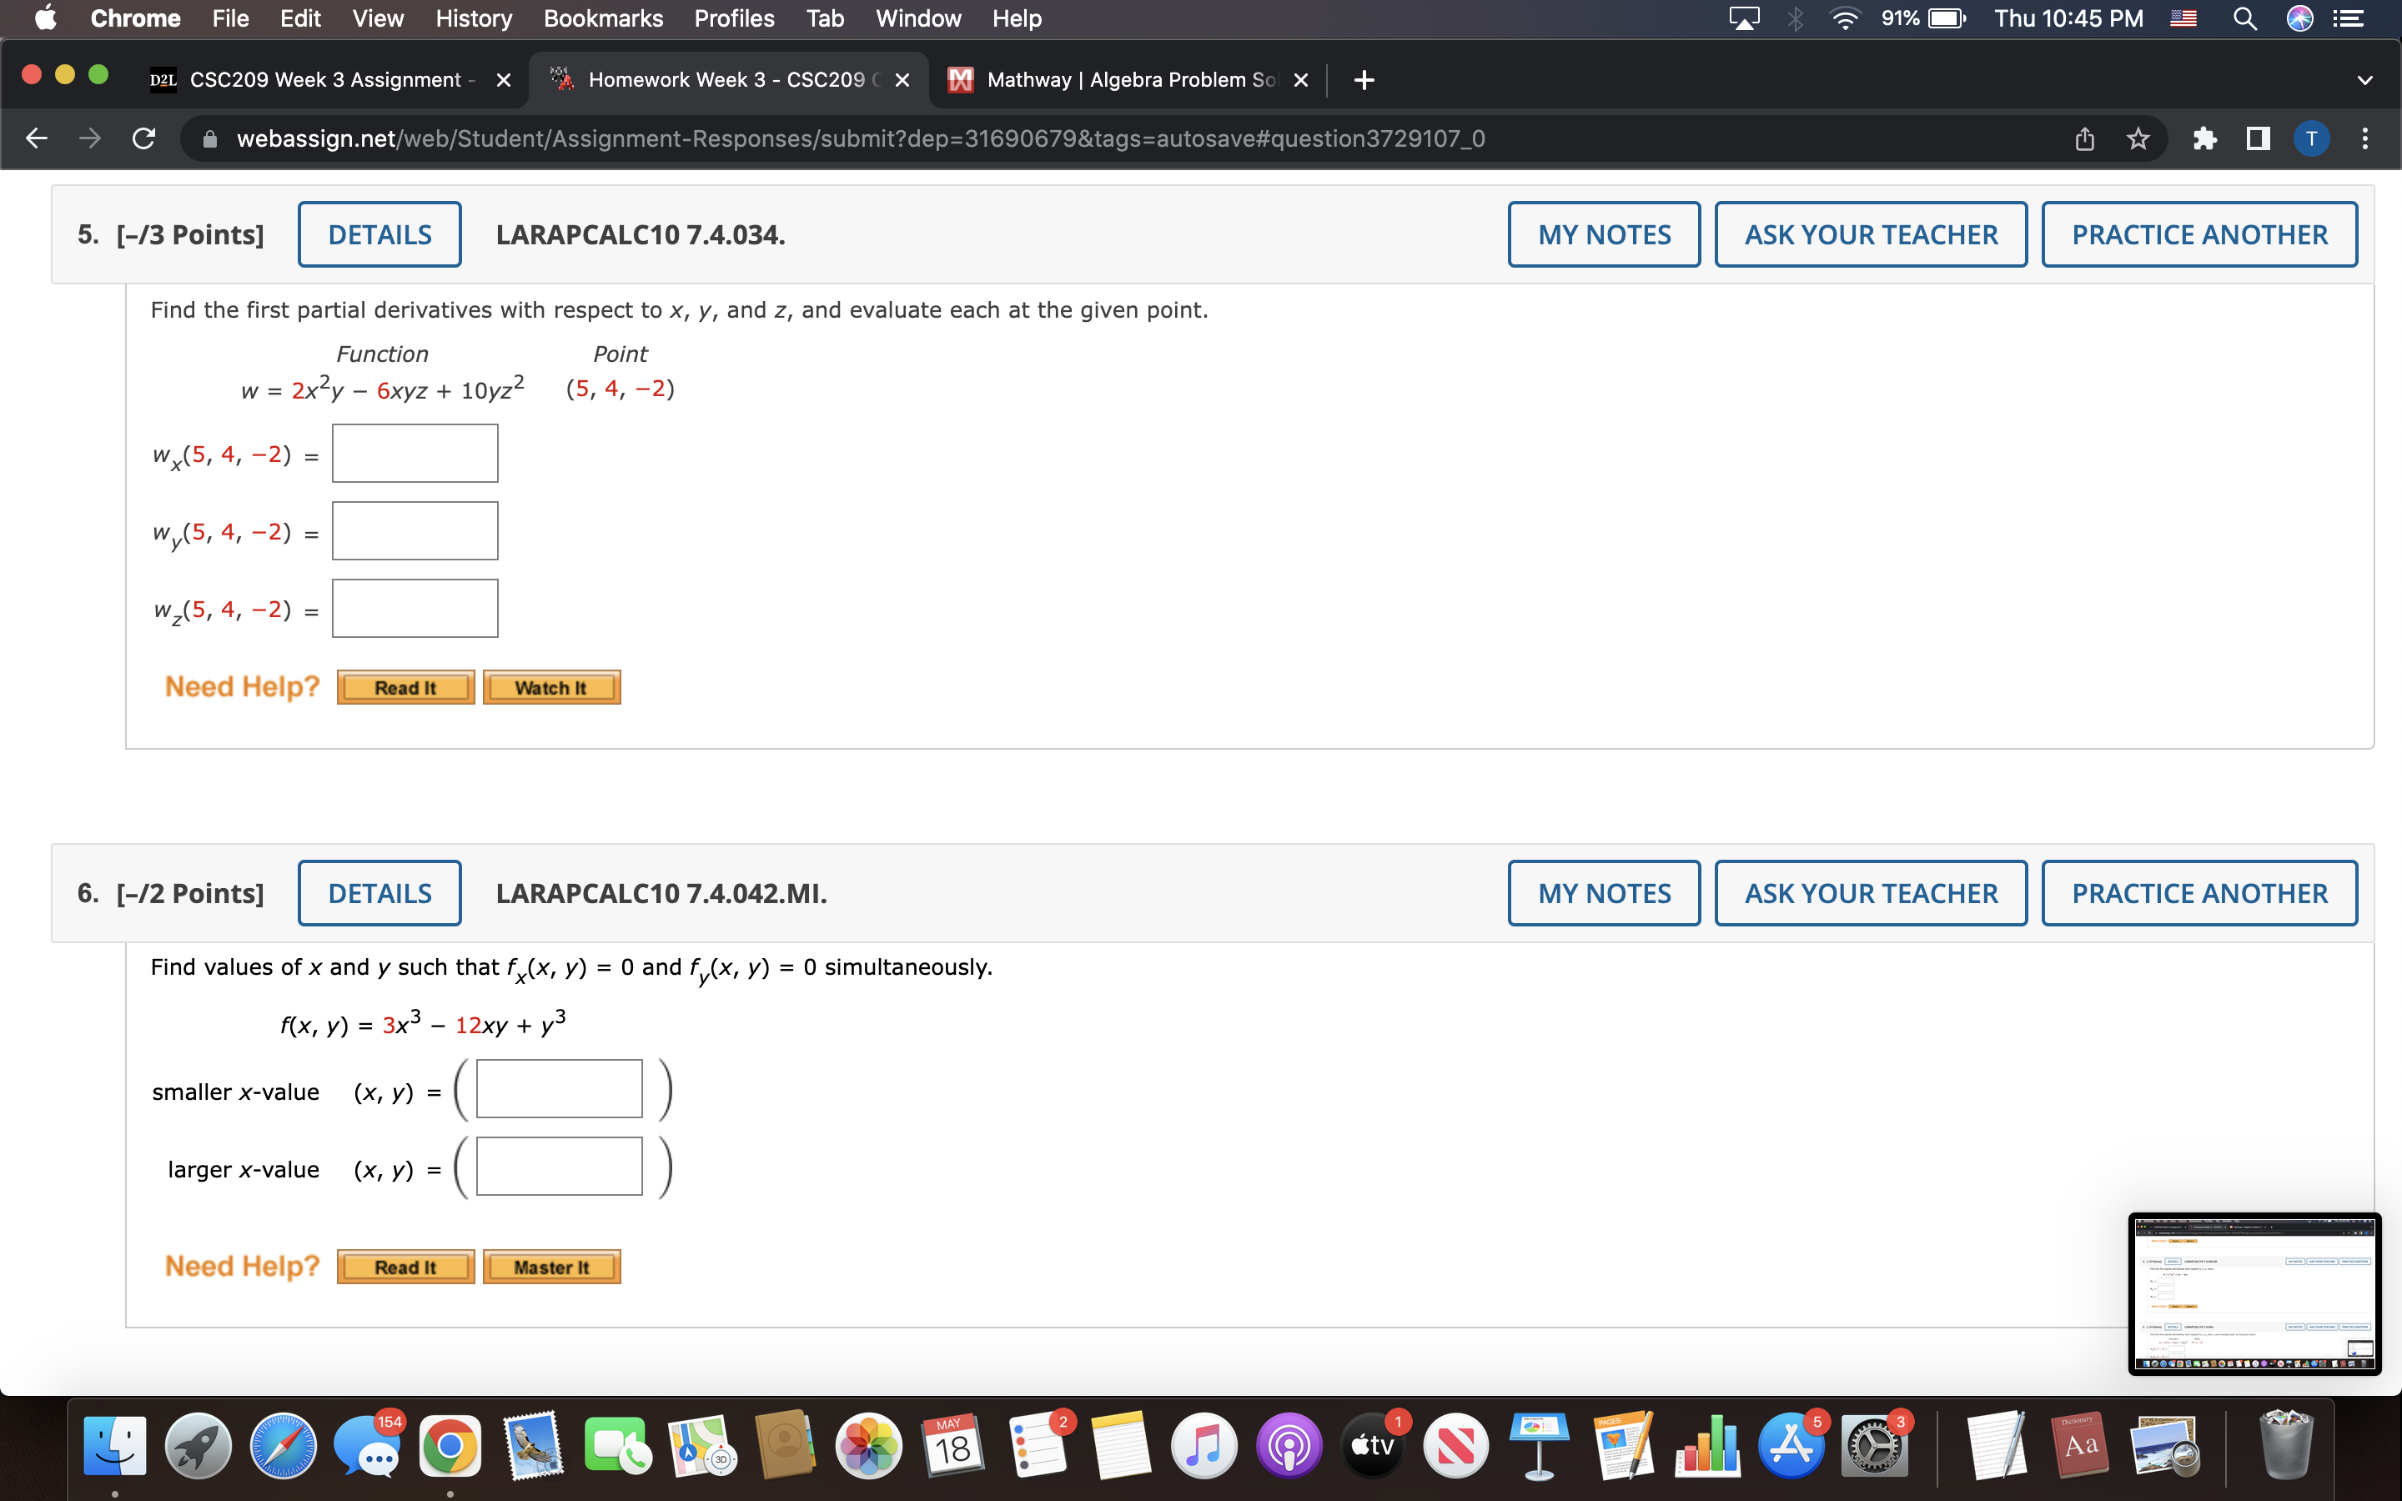Open Spotlight search from the menu bar
Viewport: 2402px width, 1501px height.
[2245, 18]
